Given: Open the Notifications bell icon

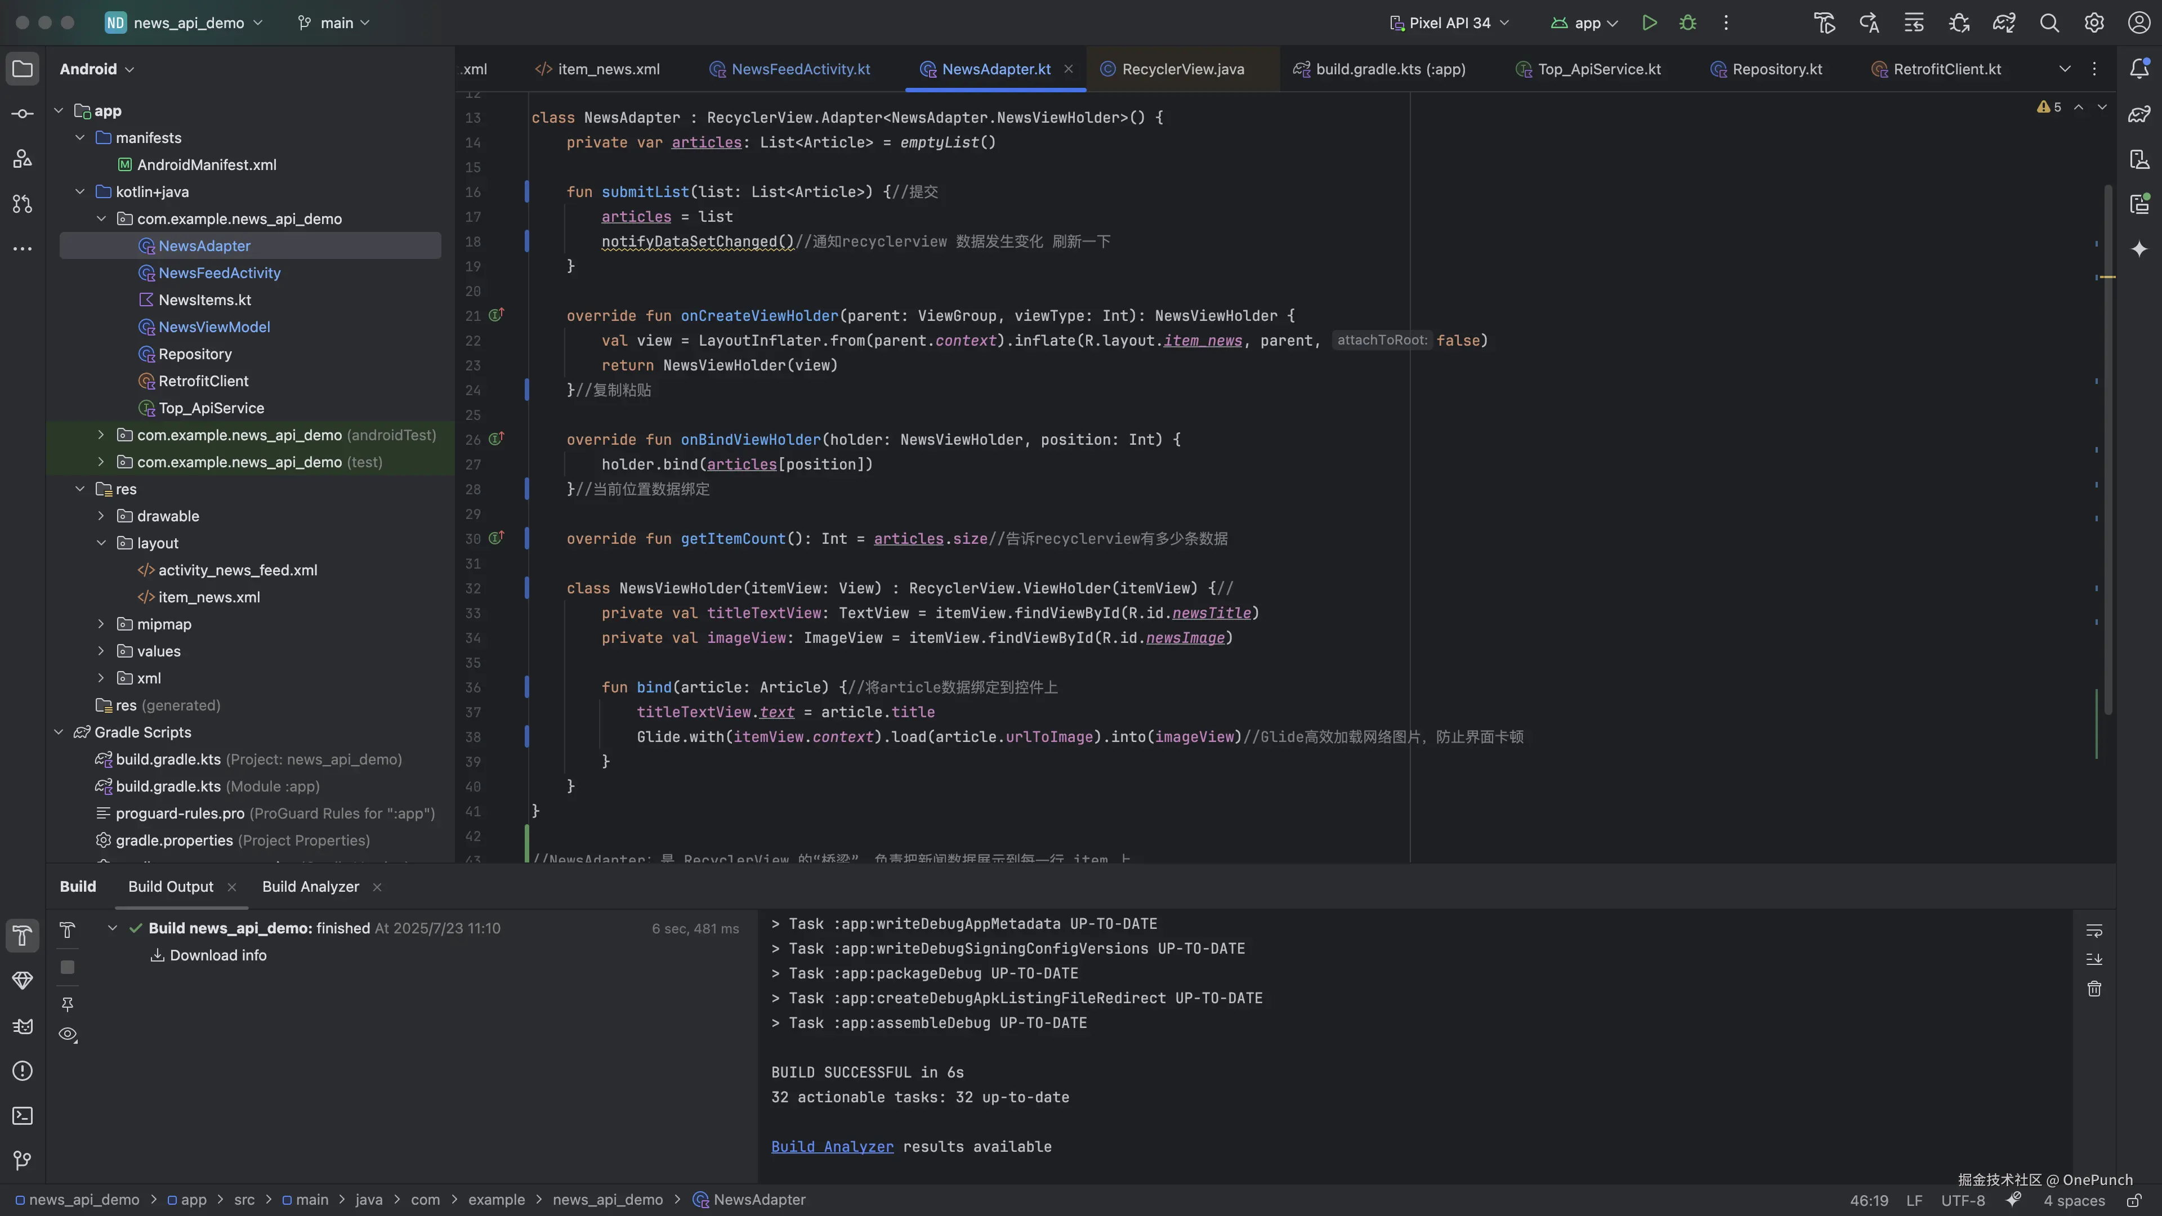Looking at the screenshot, I should click(x=2139, y=69).
